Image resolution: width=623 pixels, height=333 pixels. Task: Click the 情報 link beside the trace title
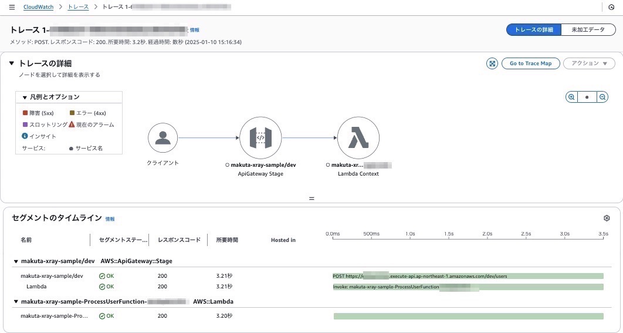coord(194,30)
